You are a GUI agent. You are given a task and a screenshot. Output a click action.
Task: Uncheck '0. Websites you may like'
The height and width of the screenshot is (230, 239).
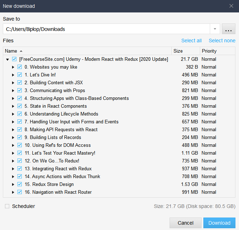[20, 67]
